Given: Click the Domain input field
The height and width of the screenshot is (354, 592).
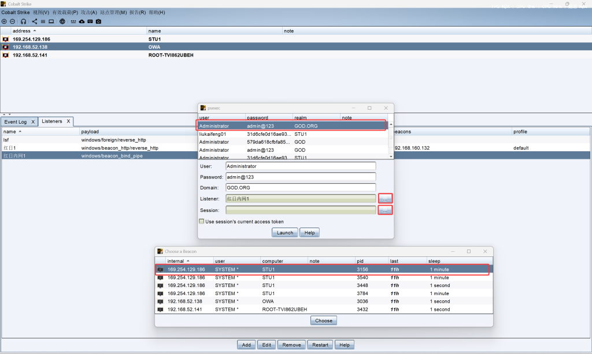Looking at the screenshot, I should click(301, 187).
